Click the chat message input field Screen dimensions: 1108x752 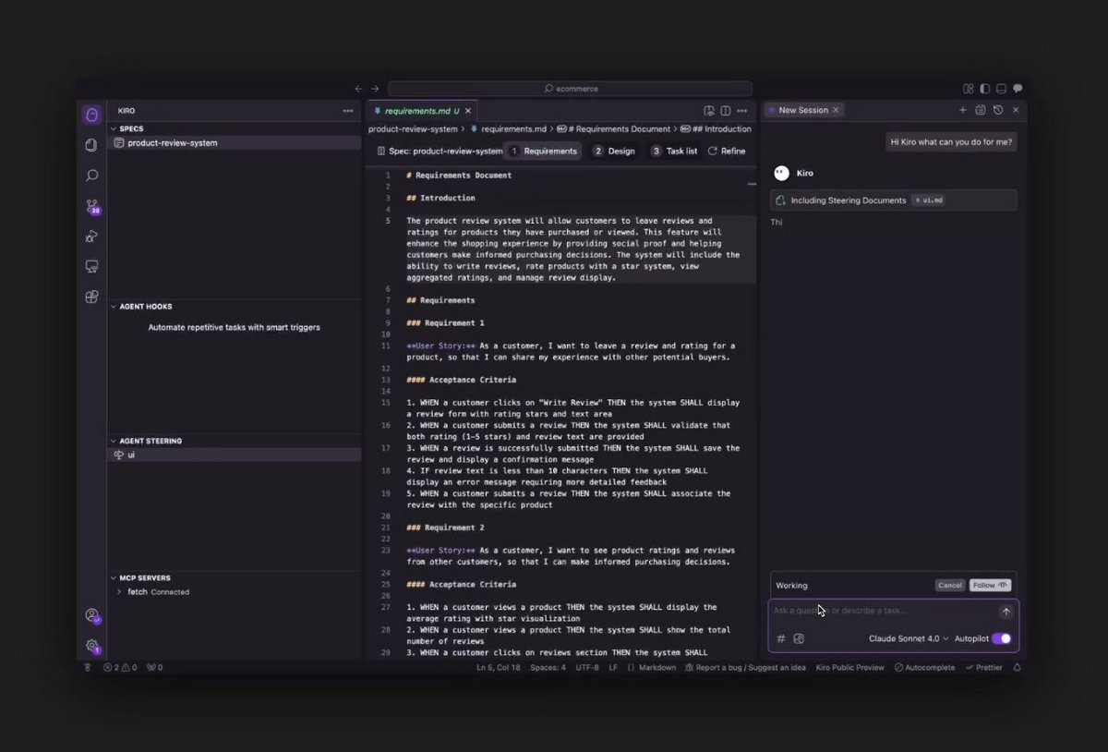(x=882, y=611)
